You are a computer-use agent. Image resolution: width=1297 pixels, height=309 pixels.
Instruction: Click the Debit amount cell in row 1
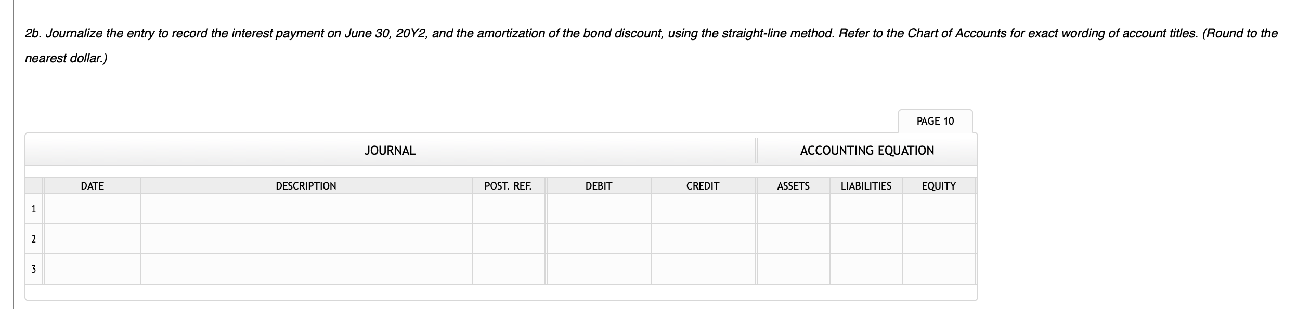(598, 209)
